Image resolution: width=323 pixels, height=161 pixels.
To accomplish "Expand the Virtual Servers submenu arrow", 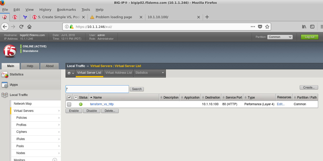I will (x=59, y=111).
